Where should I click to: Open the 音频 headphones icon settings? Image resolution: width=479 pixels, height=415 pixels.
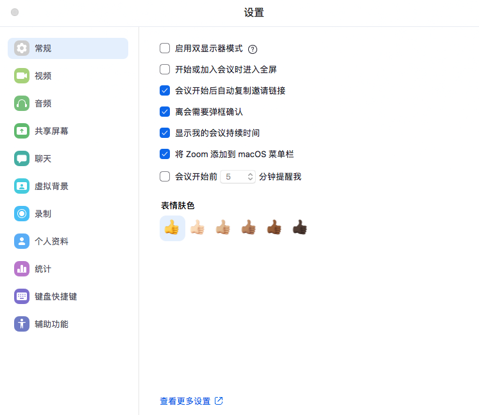[22, 103]
